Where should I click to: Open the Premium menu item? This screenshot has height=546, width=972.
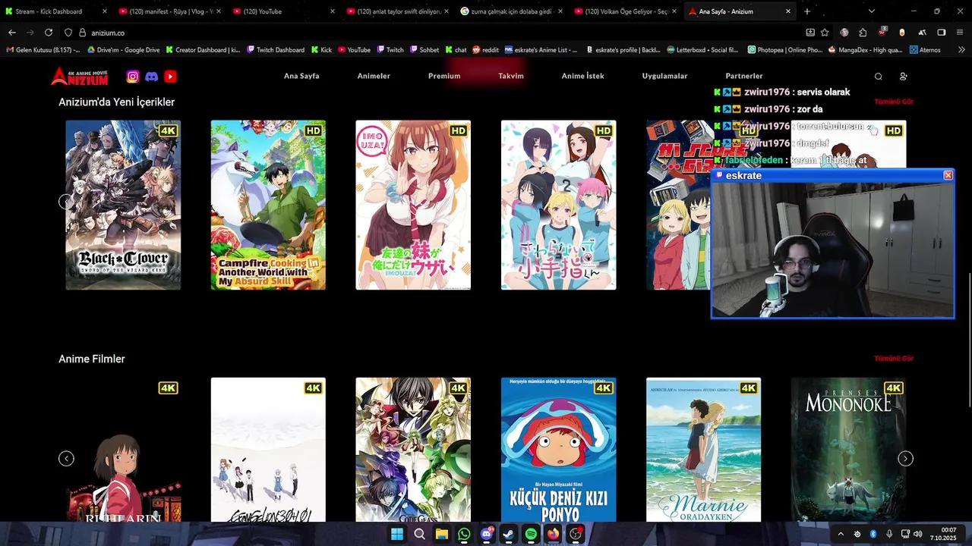444,77
